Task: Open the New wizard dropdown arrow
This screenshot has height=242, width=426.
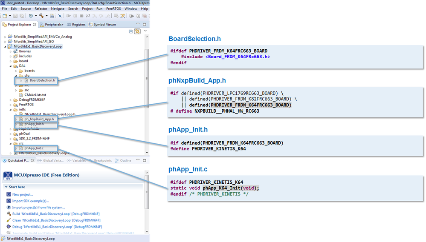Action: coord(10,16)
